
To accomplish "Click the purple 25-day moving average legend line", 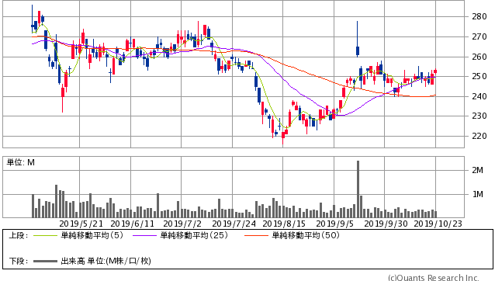I will tap(144, 235).
